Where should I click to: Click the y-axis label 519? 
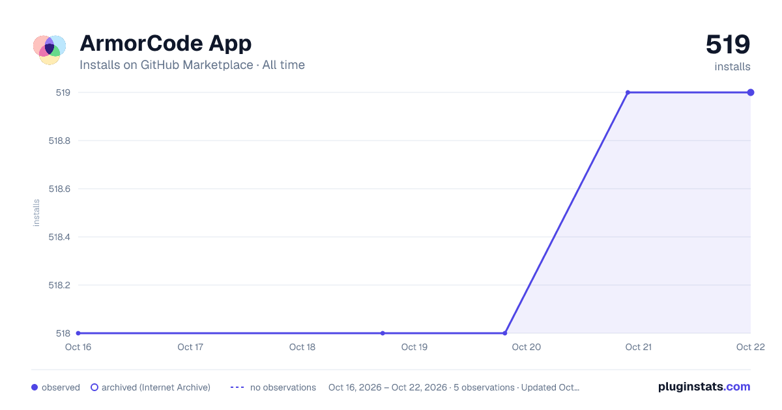(63, 92)
